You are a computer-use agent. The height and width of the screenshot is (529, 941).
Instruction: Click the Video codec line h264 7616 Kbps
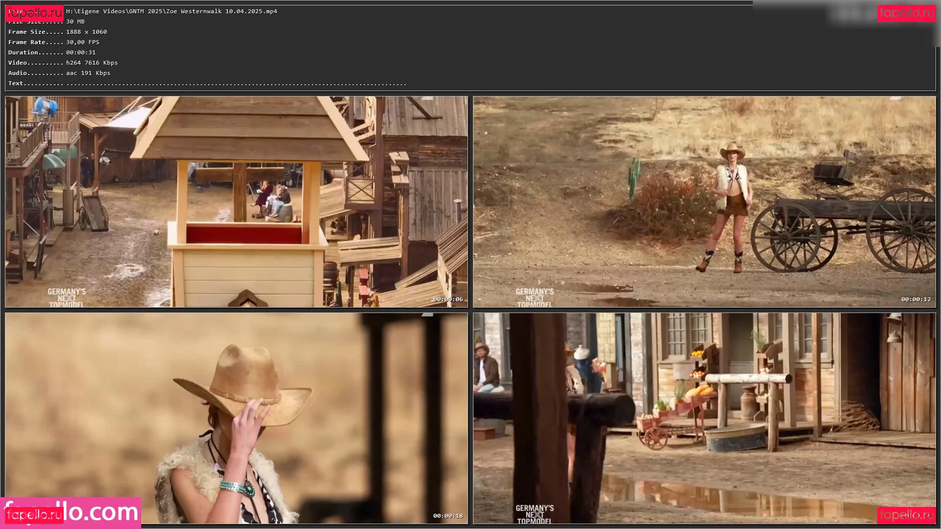[x=92, y=63]
